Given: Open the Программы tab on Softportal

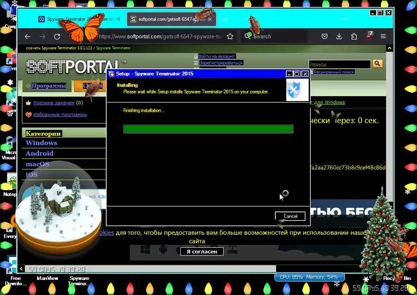Looking at the screenshot, I should tap(48, 86).
